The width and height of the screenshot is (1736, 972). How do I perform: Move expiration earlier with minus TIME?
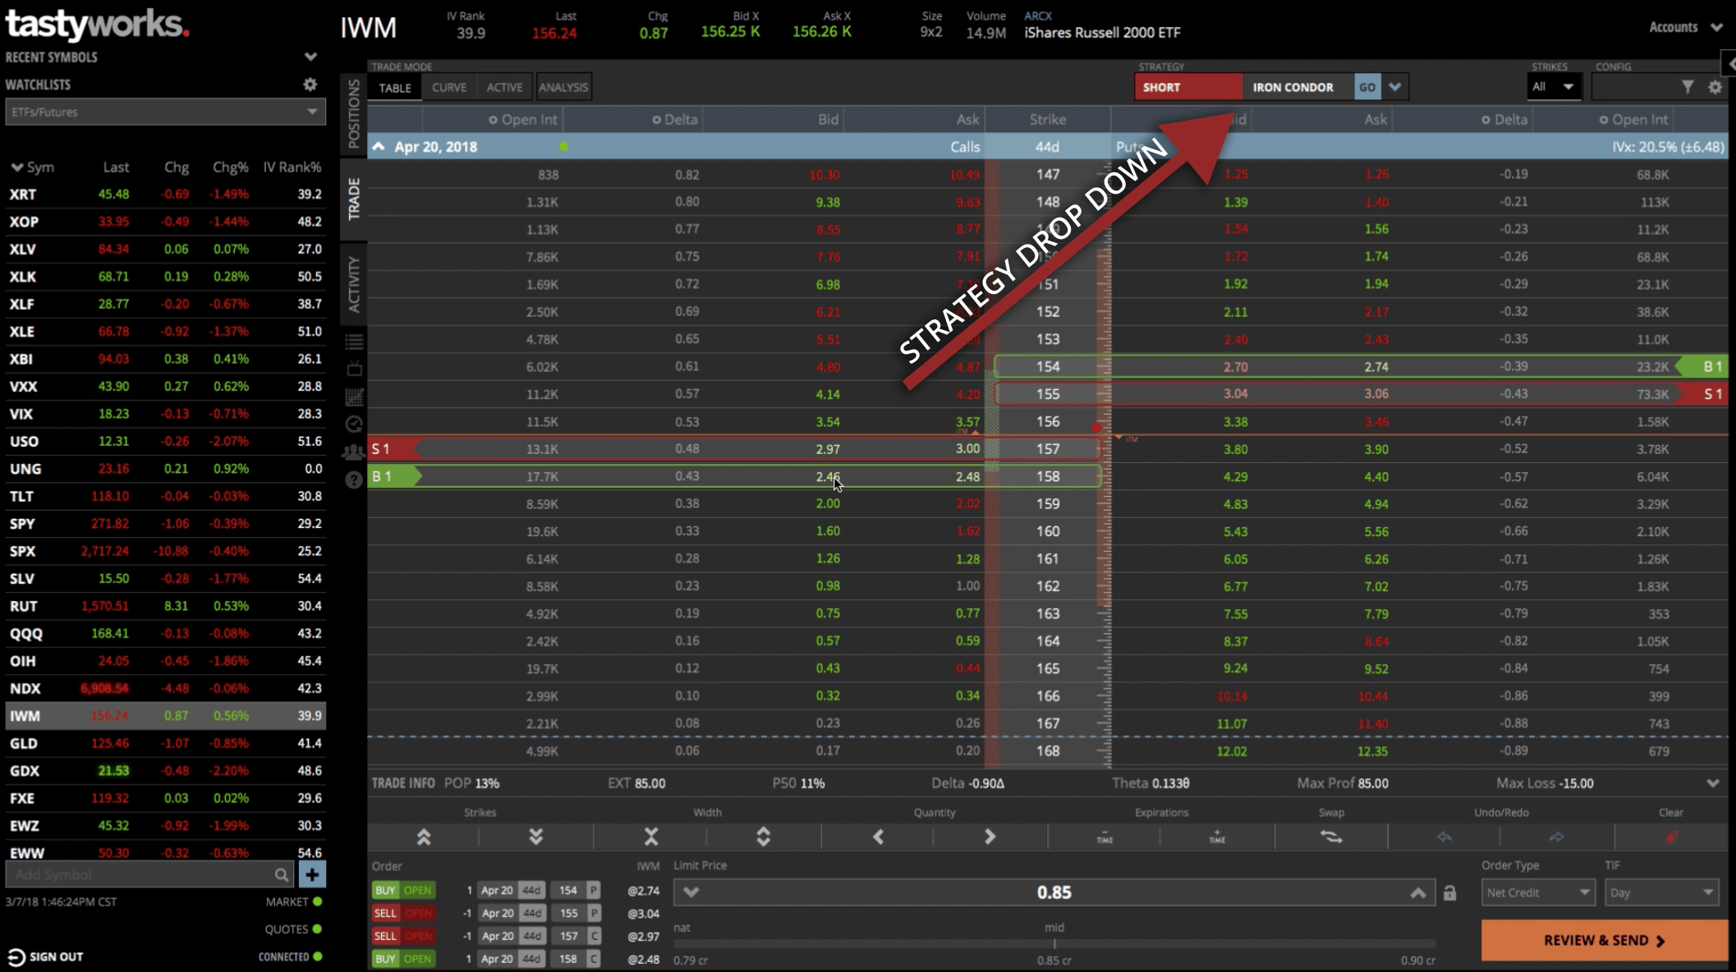(1105, 837)
